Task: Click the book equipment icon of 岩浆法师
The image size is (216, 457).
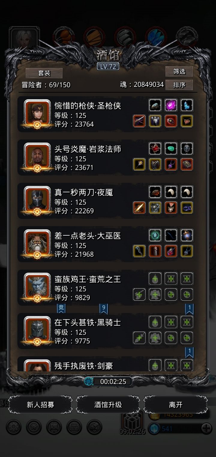Action: (187, 164)
